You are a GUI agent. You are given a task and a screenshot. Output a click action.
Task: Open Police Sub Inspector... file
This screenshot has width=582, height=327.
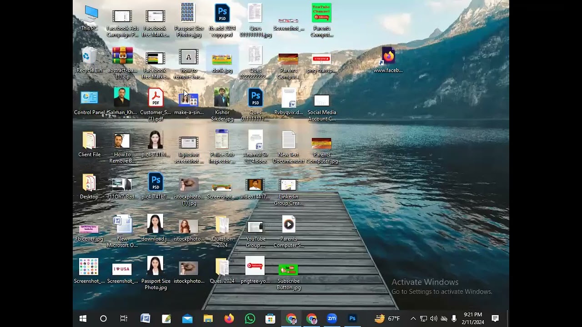point(222,148)
